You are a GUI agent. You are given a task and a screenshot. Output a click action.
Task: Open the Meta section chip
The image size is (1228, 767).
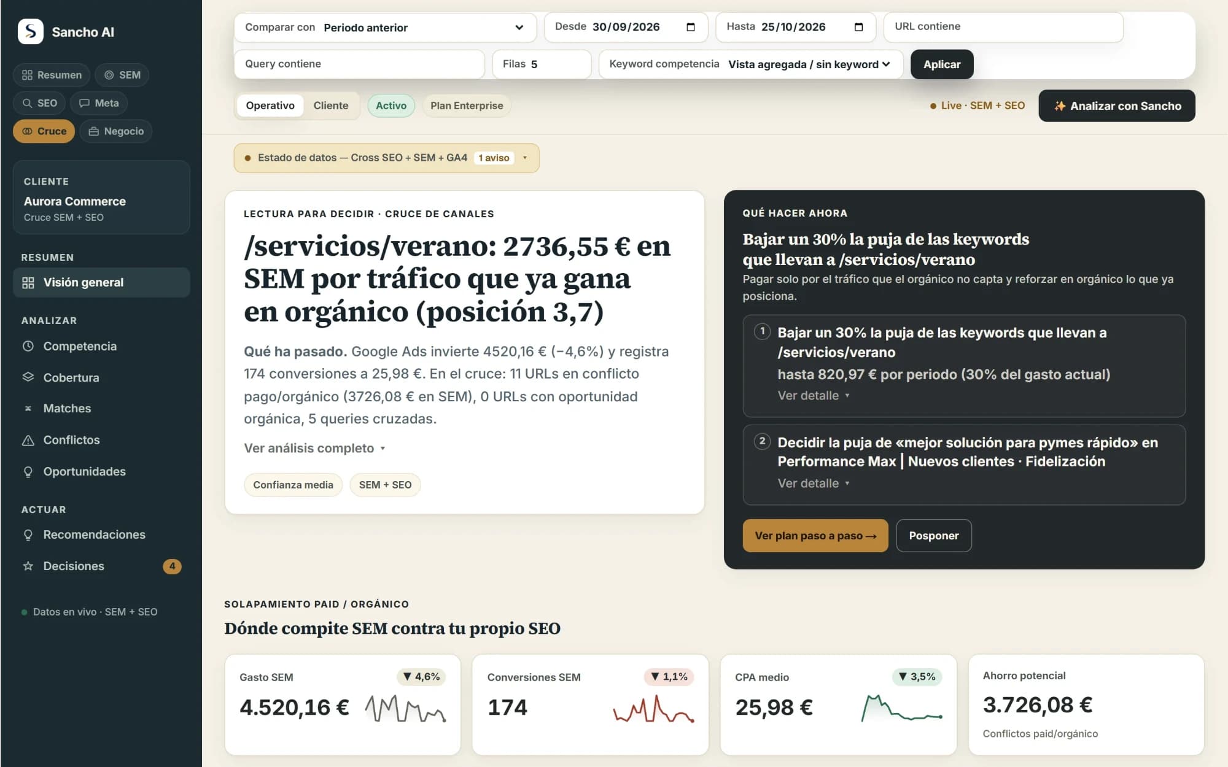point(99,103)
